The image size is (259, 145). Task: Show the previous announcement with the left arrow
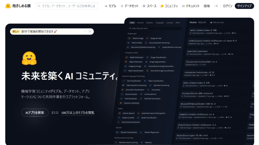point(85,31)
